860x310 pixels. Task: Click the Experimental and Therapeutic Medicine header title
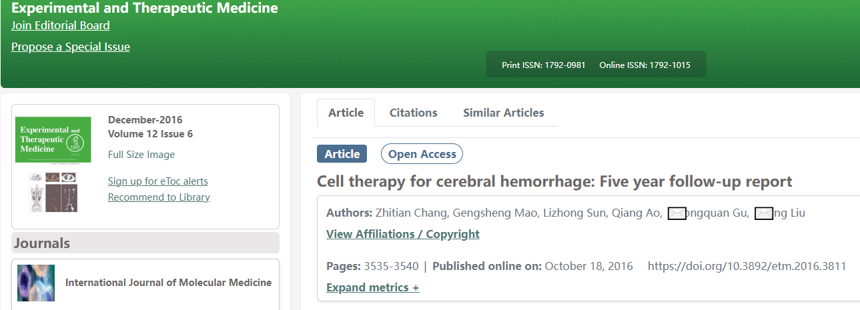[x=145, y=9]
